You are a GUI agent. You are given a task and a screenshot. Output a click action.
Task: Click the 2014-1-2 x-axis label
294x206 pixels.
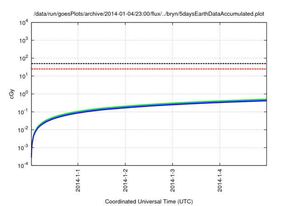coord(125,180)
